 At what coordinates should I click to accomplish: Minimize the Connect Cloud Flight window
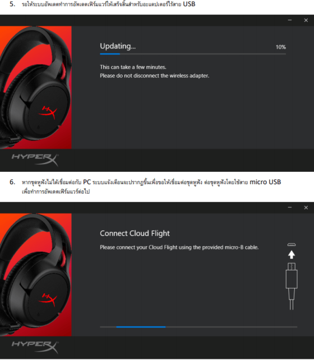tap(290, 208)
